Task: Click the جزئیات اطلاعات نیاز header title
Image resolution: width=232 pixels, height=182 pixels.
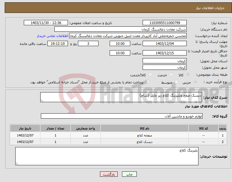Action: coord(210,8)
